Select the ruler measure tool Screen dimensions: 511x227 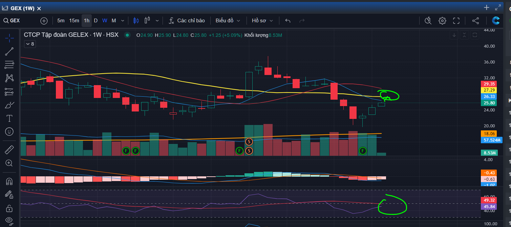click(9, 150)
